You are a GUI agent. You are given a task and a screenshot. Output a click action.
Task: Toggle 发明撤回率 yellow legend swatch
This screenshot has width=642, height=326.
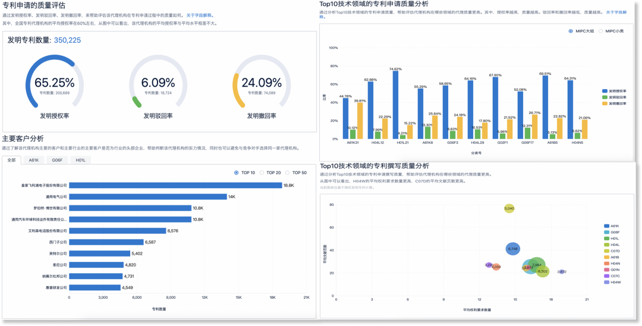click(x=604, y=103)
